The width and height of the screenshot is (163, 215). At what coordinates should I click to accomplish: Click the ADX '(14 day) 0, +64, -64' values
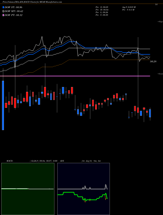tap(91, 161)
